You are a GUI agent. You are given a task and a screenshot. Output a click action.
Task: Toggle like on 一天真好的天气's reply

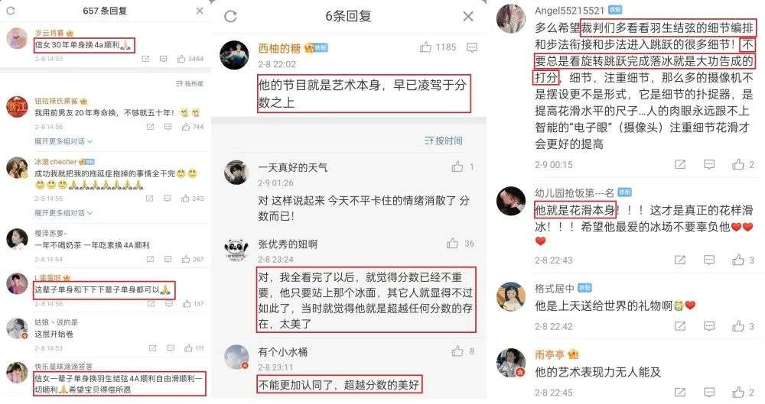[457, 166]
